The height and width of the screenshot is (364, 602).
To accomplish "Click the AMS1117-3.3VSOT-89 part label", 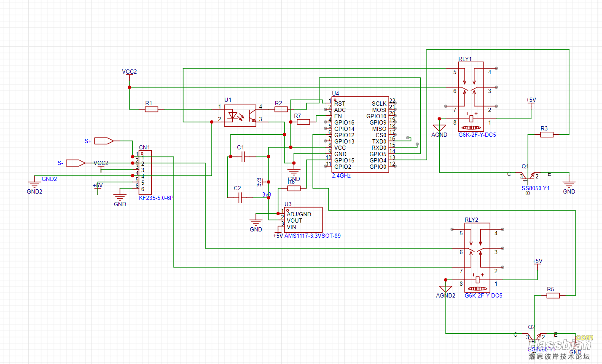I will click(312, 236).
